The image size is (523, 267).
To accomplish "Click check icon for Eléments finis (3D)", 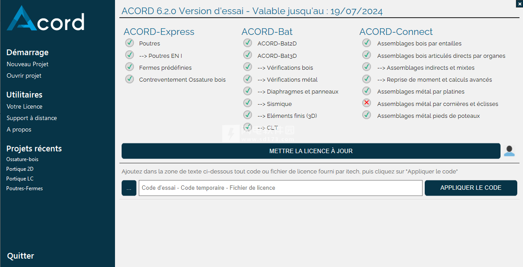I will [x=248, y=115].
